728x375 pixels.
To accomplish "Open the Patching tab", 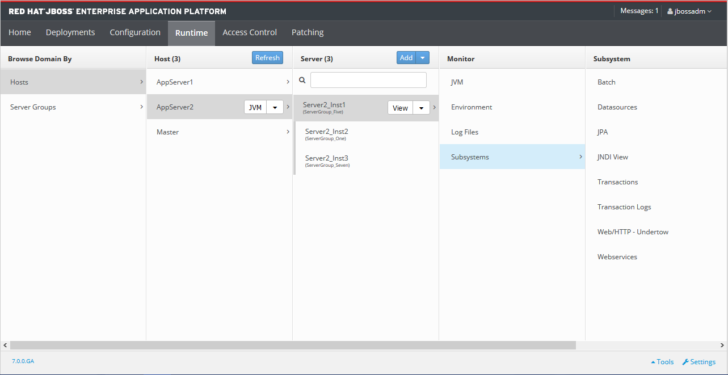I will click(x=308, y=33).
